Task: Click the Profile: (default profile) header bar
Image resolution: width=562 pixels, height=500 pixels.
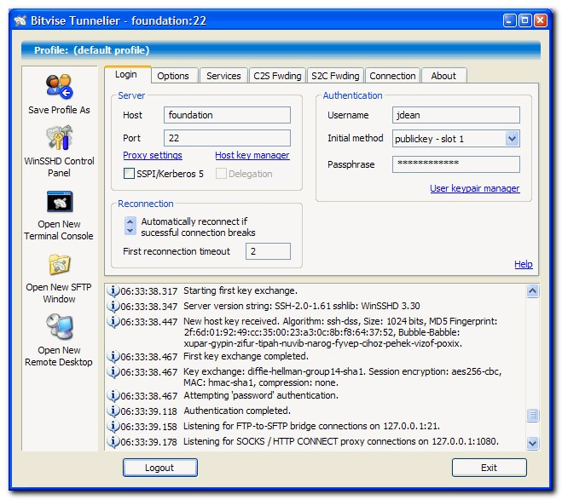Action: 281,50
